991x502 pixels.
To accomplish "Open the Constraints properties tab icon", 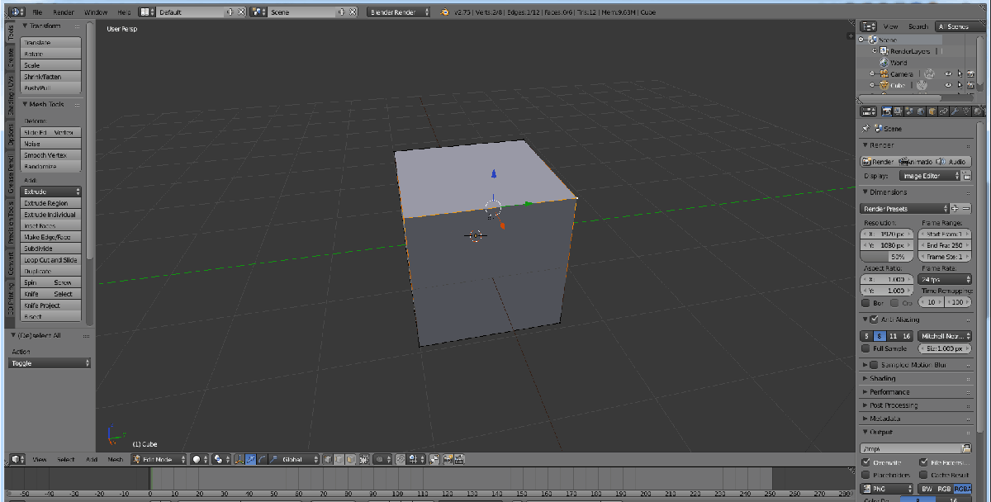I will (943, 111).
